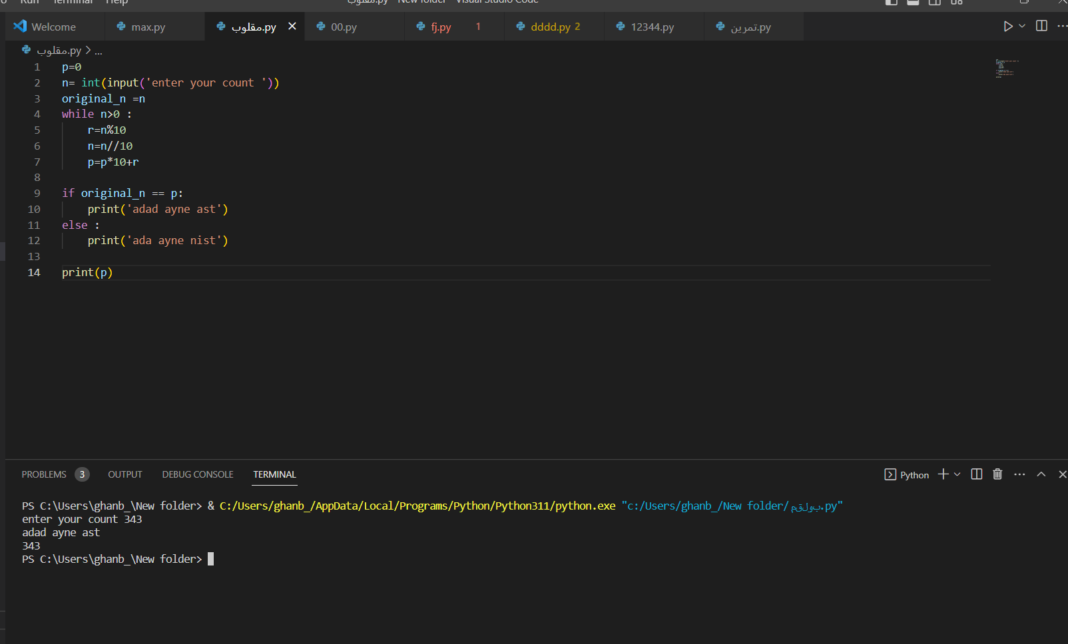
Task: Click terminal output 'enter your count 343'
Action: pyautogui.click(x=82, y=520)
